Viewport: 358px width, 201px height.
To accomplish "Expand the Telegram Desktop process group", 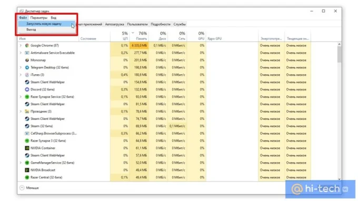I will pyautogui.click(x=21, y=67).
